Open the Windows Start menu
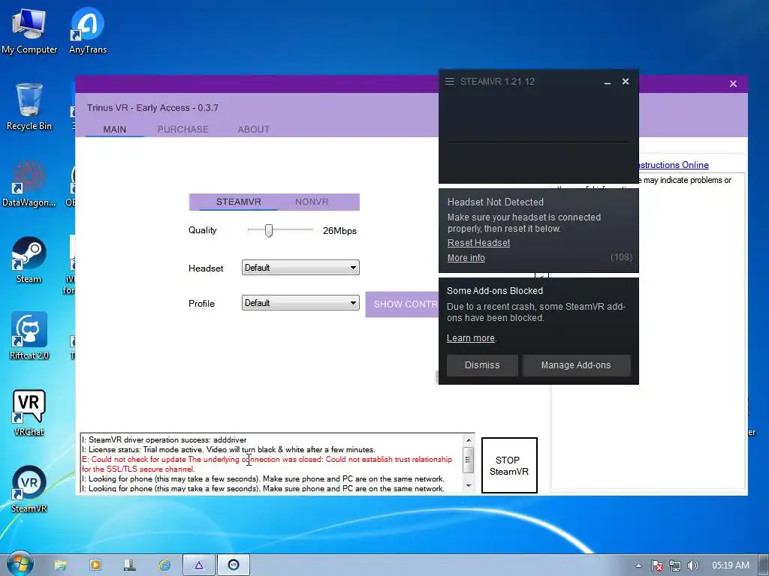The height and width of the screenshot is (576, 769). (20, 564)
